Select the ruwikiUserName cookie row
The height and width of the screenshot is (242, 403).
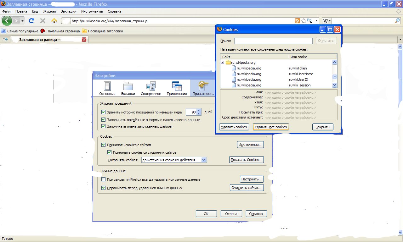(x=276, y=74)
